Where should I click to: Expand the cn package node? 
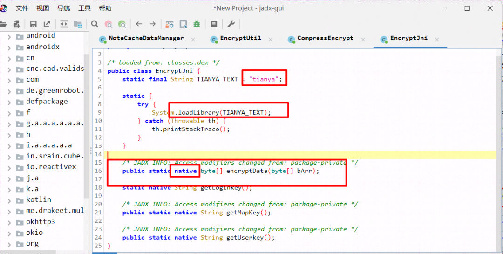point(9,58)
